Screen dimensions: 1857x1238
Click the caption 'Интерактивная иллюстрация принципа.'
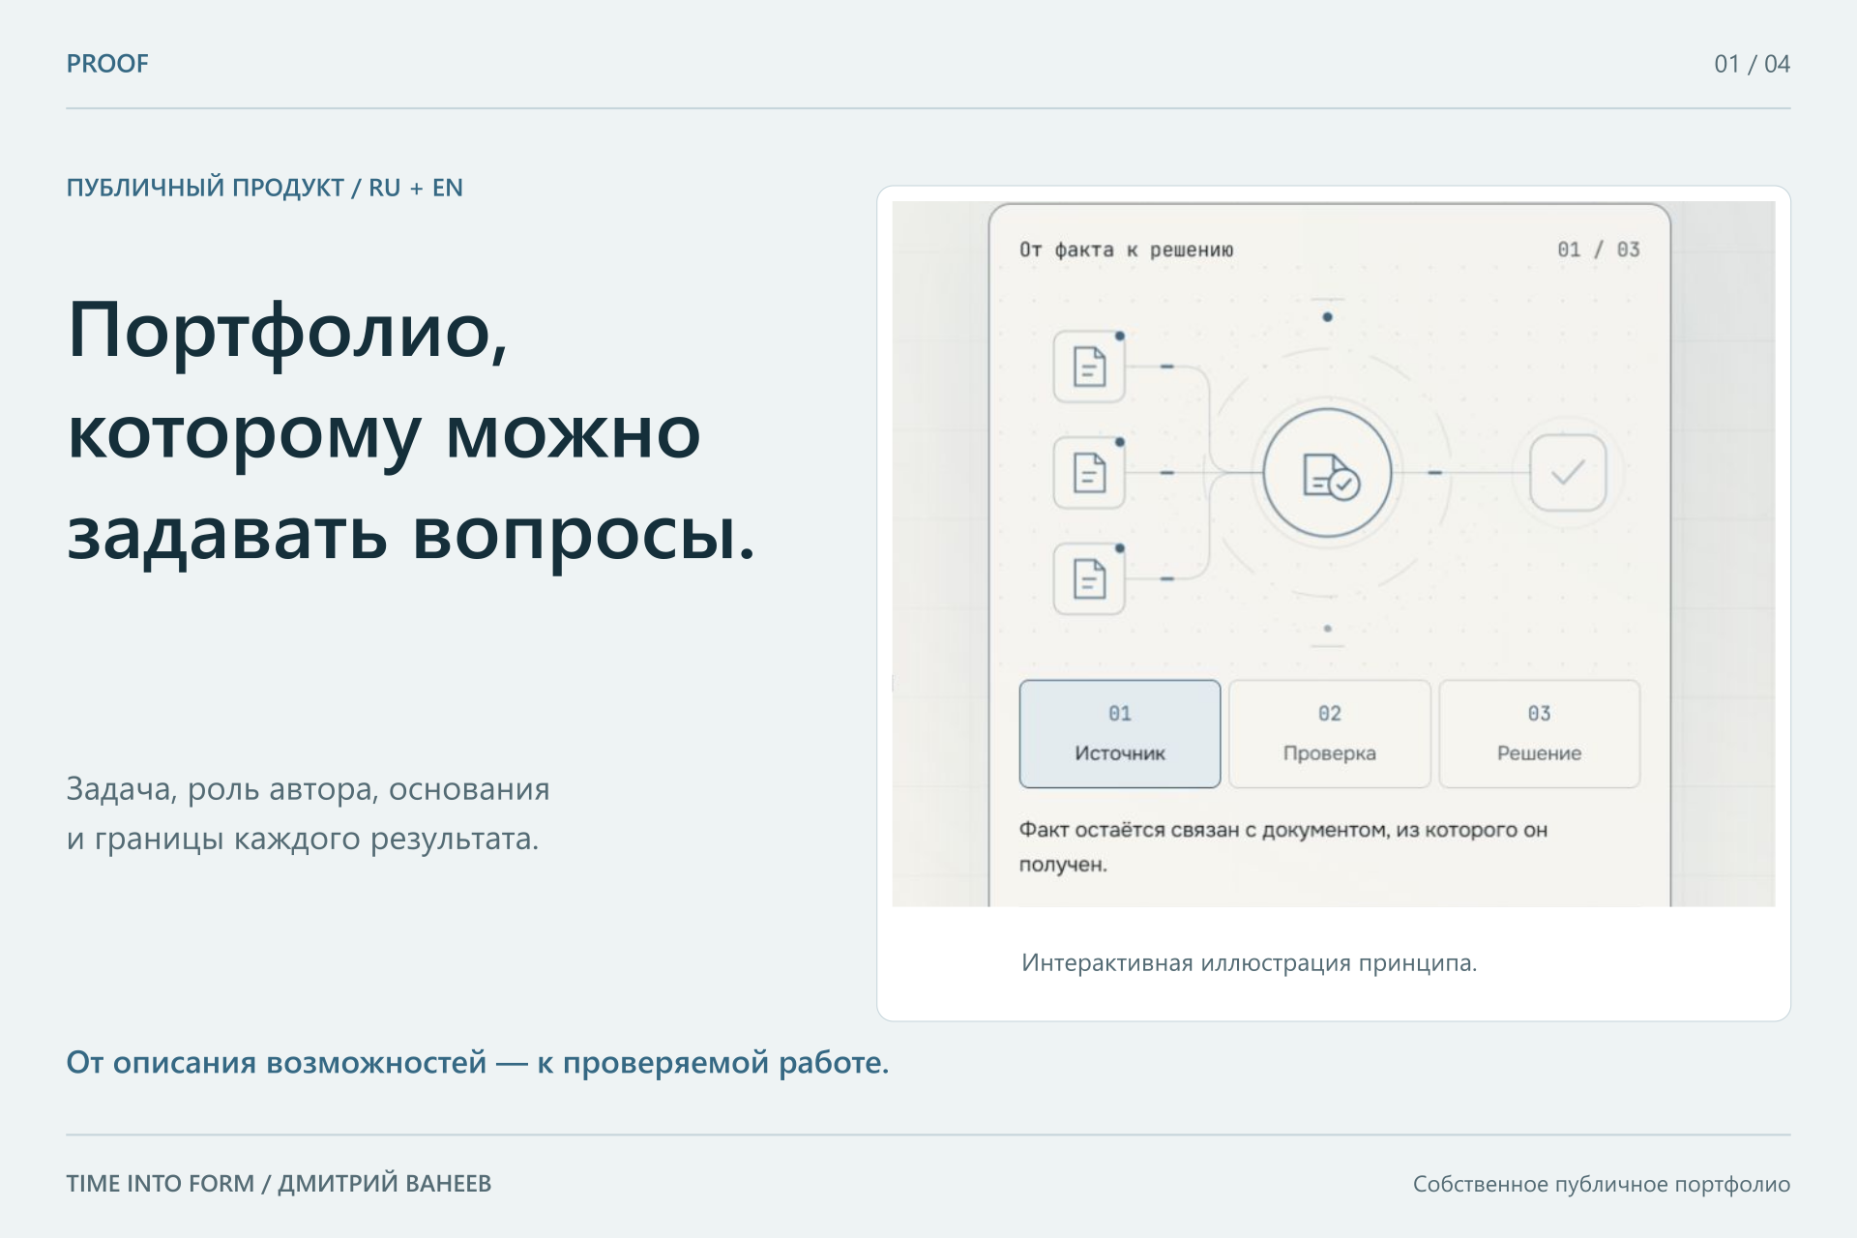click(x=1249, y=963)
